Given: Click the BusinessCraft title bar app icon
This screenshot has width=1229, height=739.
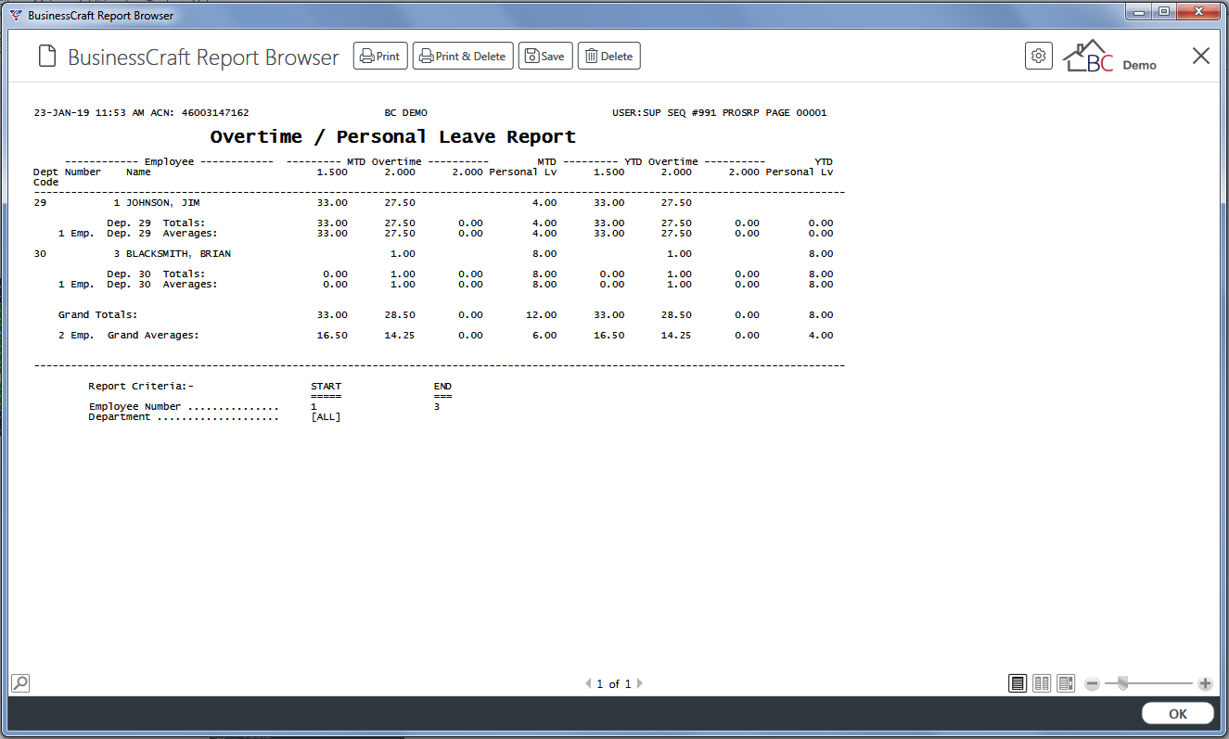Looking at the screenshot, I should click(x=15, y=15).
